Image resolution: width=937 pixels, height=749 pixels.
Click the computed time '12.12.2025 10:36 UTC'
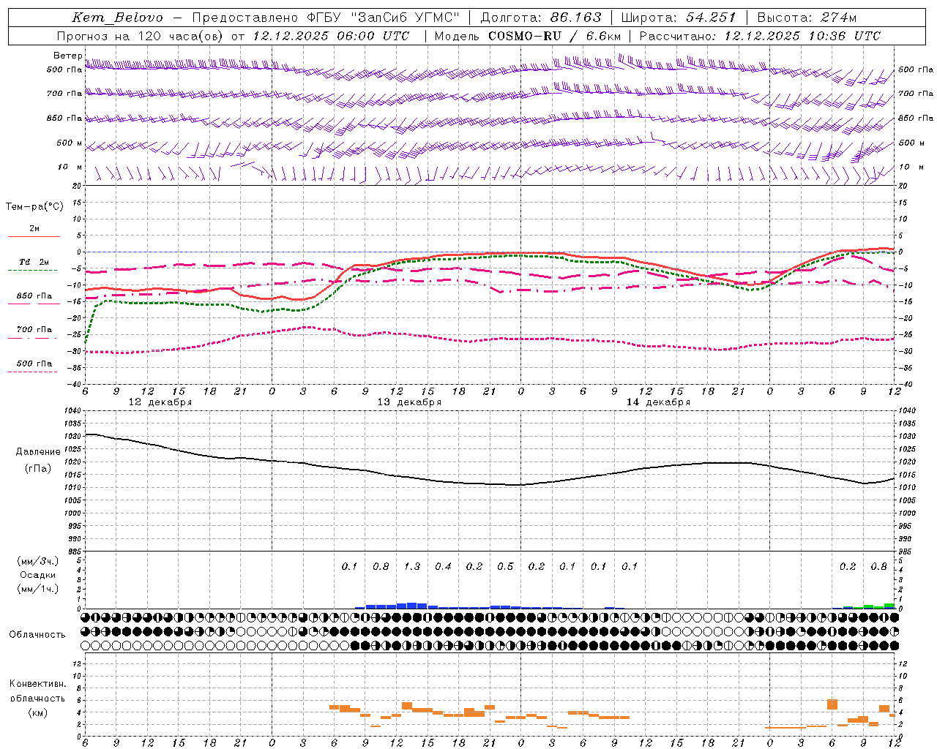[802, 36]
